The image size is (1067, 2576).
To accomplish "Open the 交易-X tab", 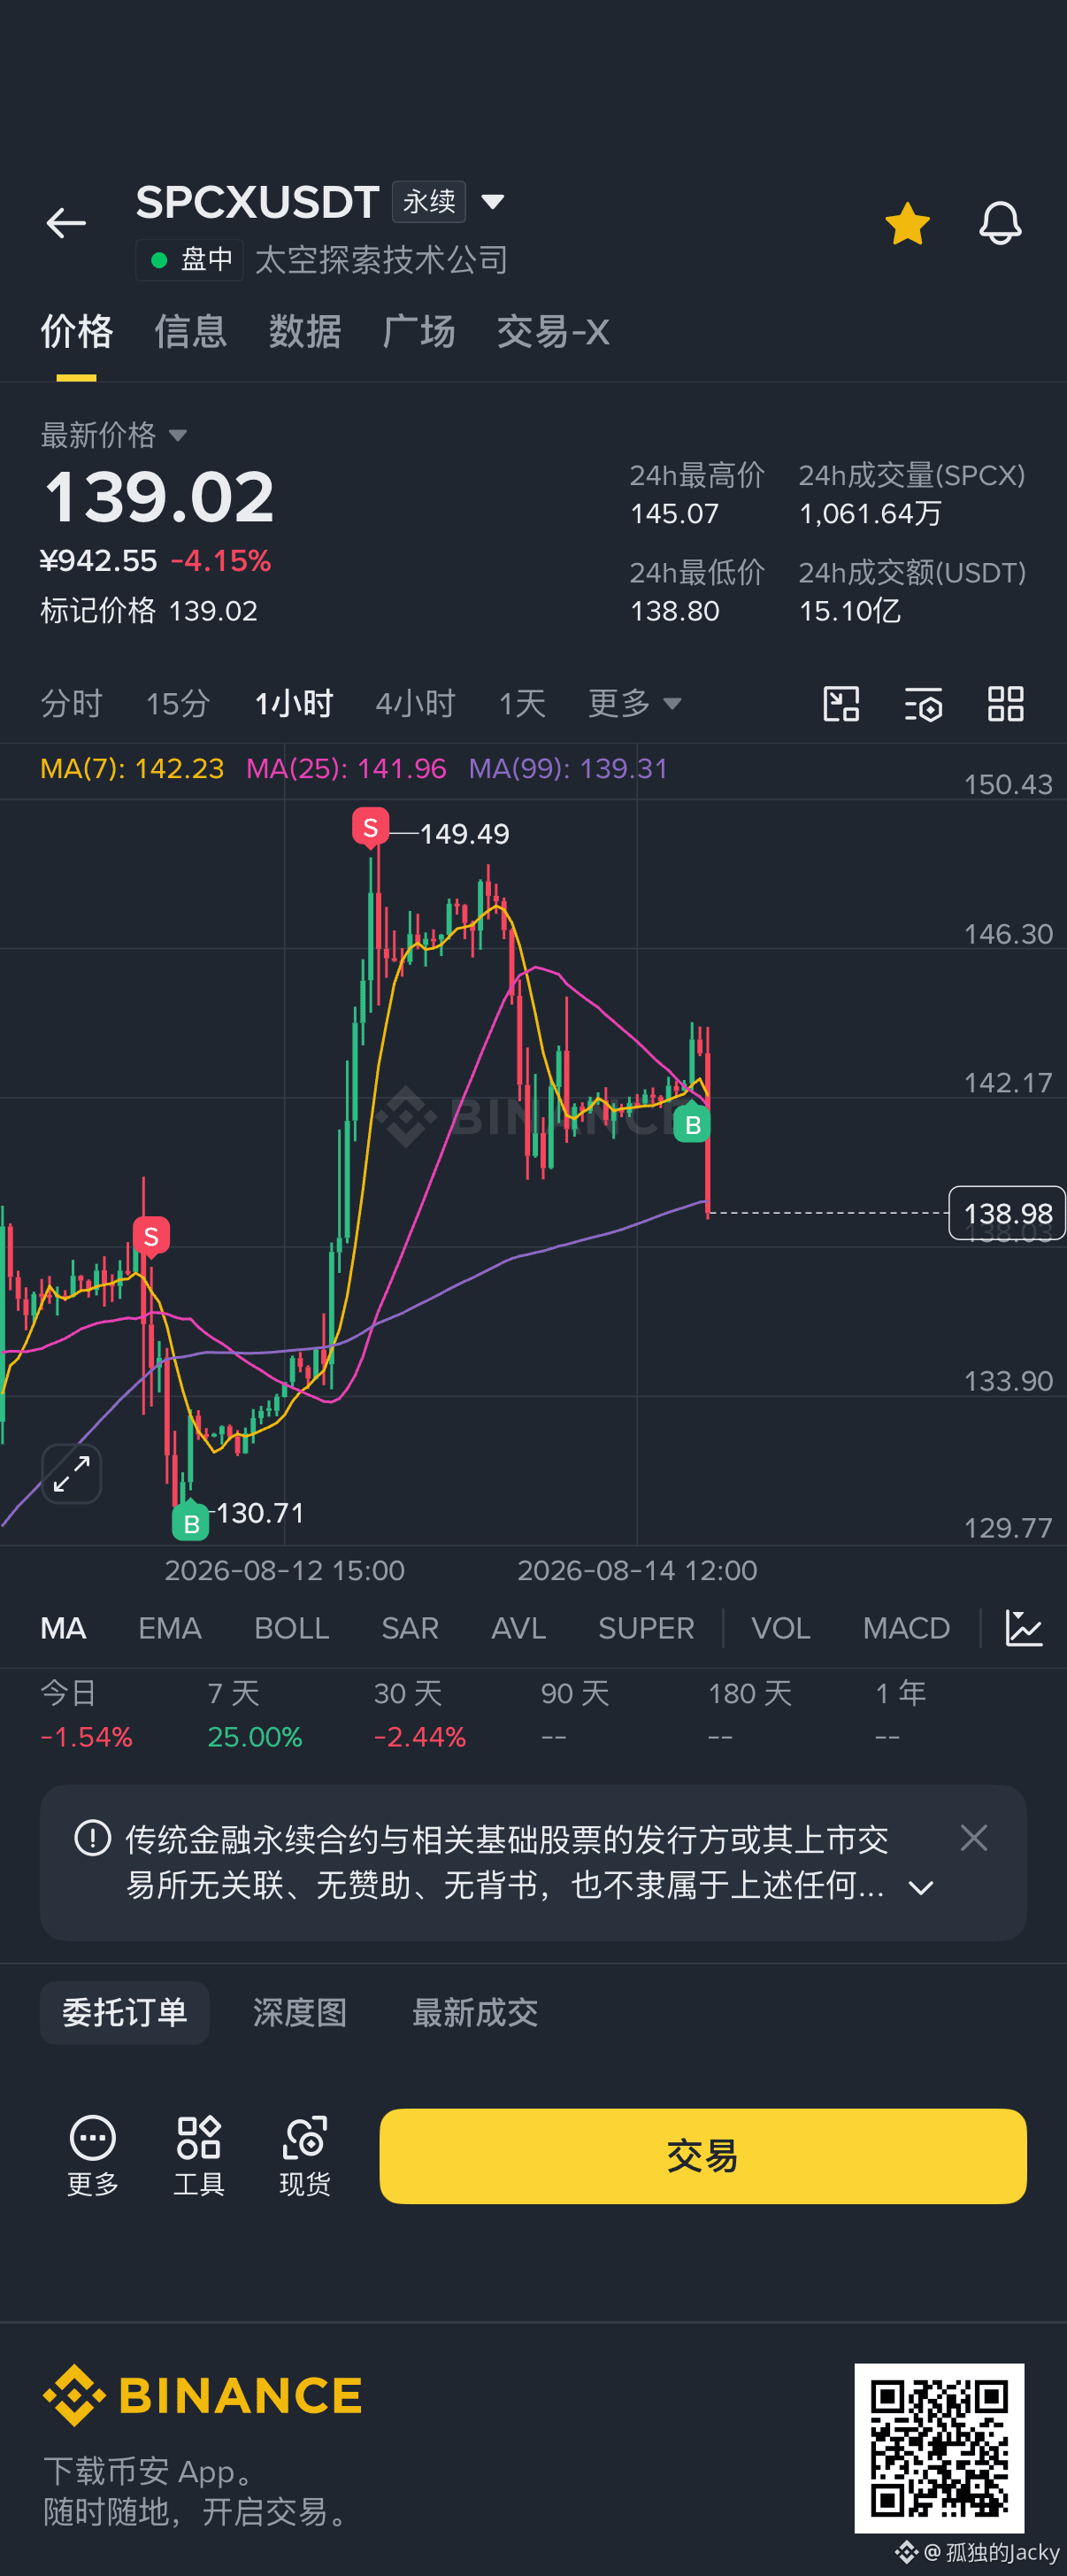I will 552,332.
